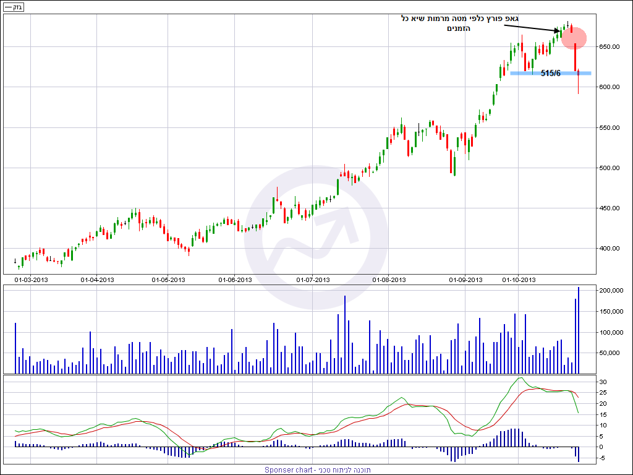Click the גאפ פורץ כלפי מטה annotation text
This screenshot has width=633, height=475.
(461, 24)
